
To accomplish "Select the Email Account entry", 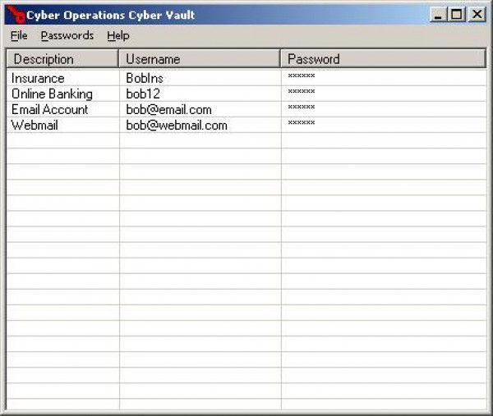I will pyautogui.click(x=49, y=110).
